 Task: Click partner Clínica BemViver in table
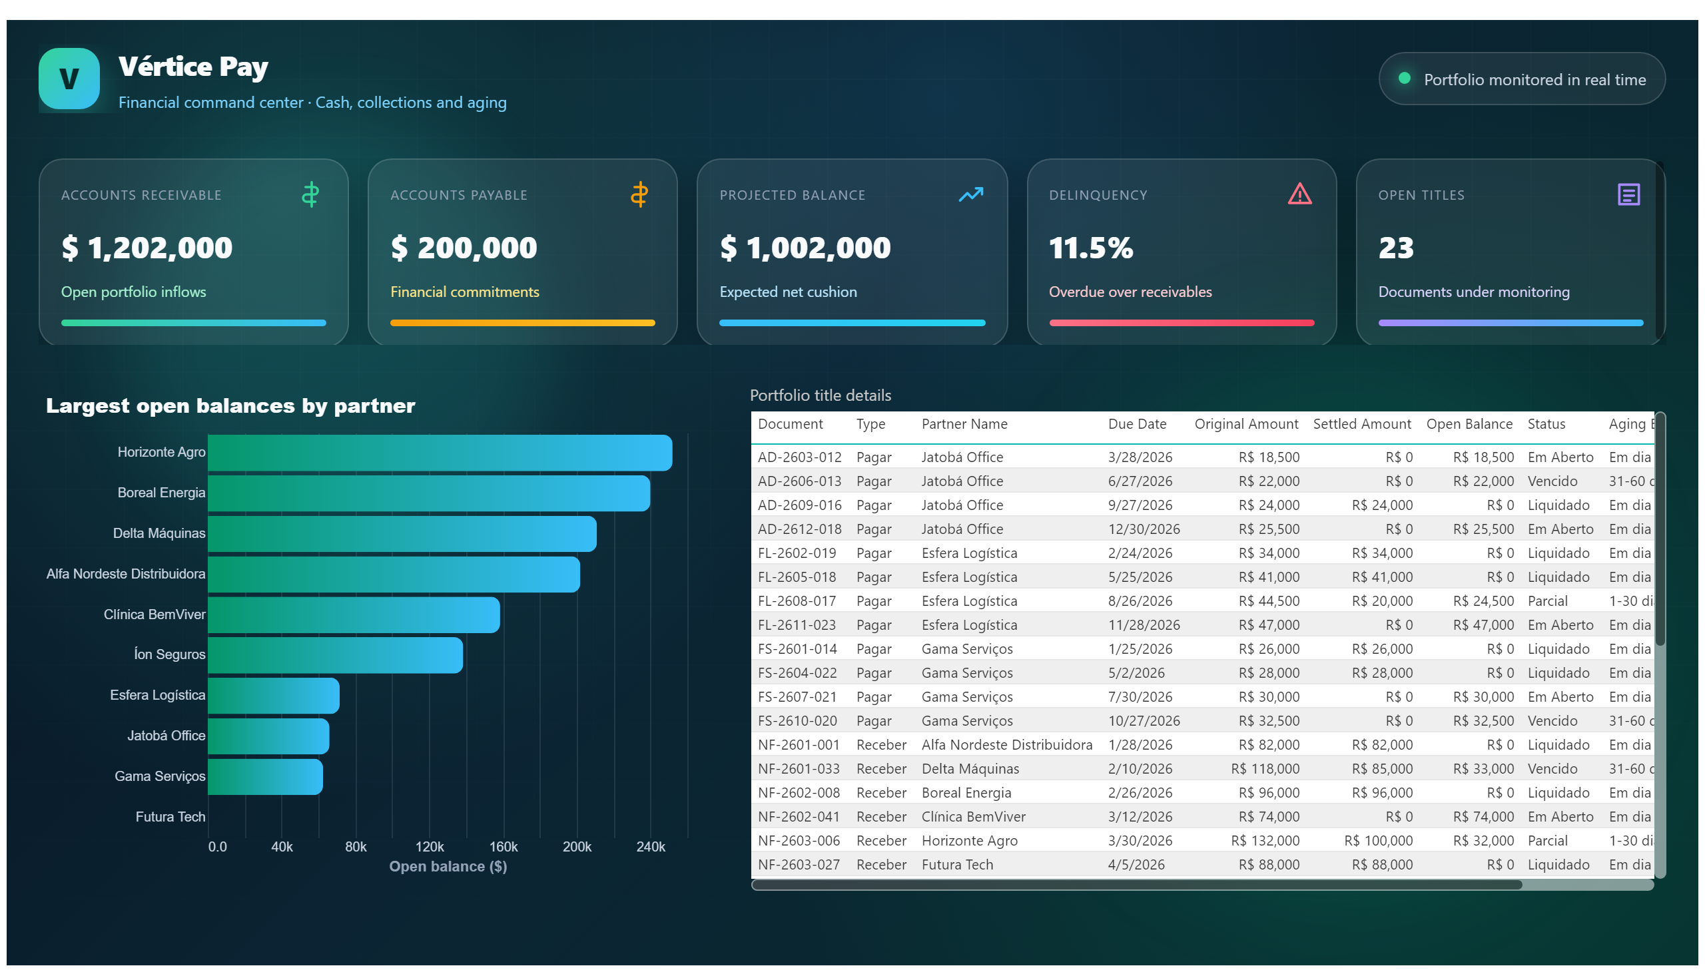click(x=973, y=817)
